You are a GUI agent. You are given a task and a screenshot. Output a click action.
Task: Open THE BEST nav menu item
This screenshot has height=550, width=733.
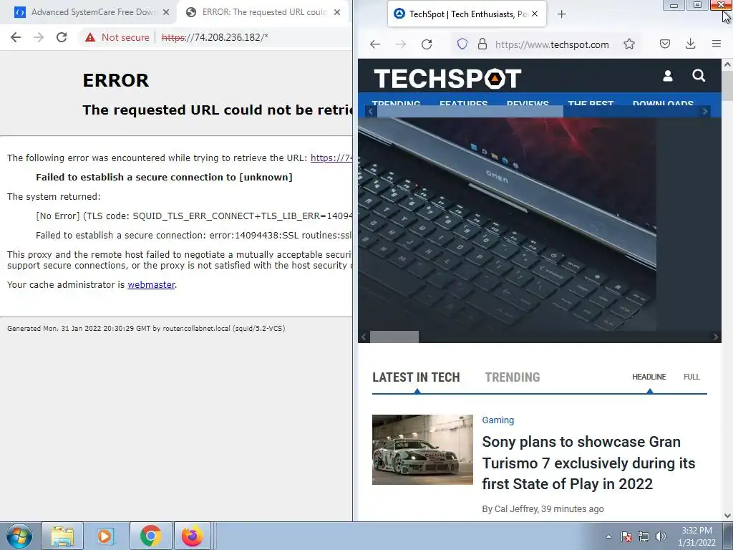tap(591, 103)
